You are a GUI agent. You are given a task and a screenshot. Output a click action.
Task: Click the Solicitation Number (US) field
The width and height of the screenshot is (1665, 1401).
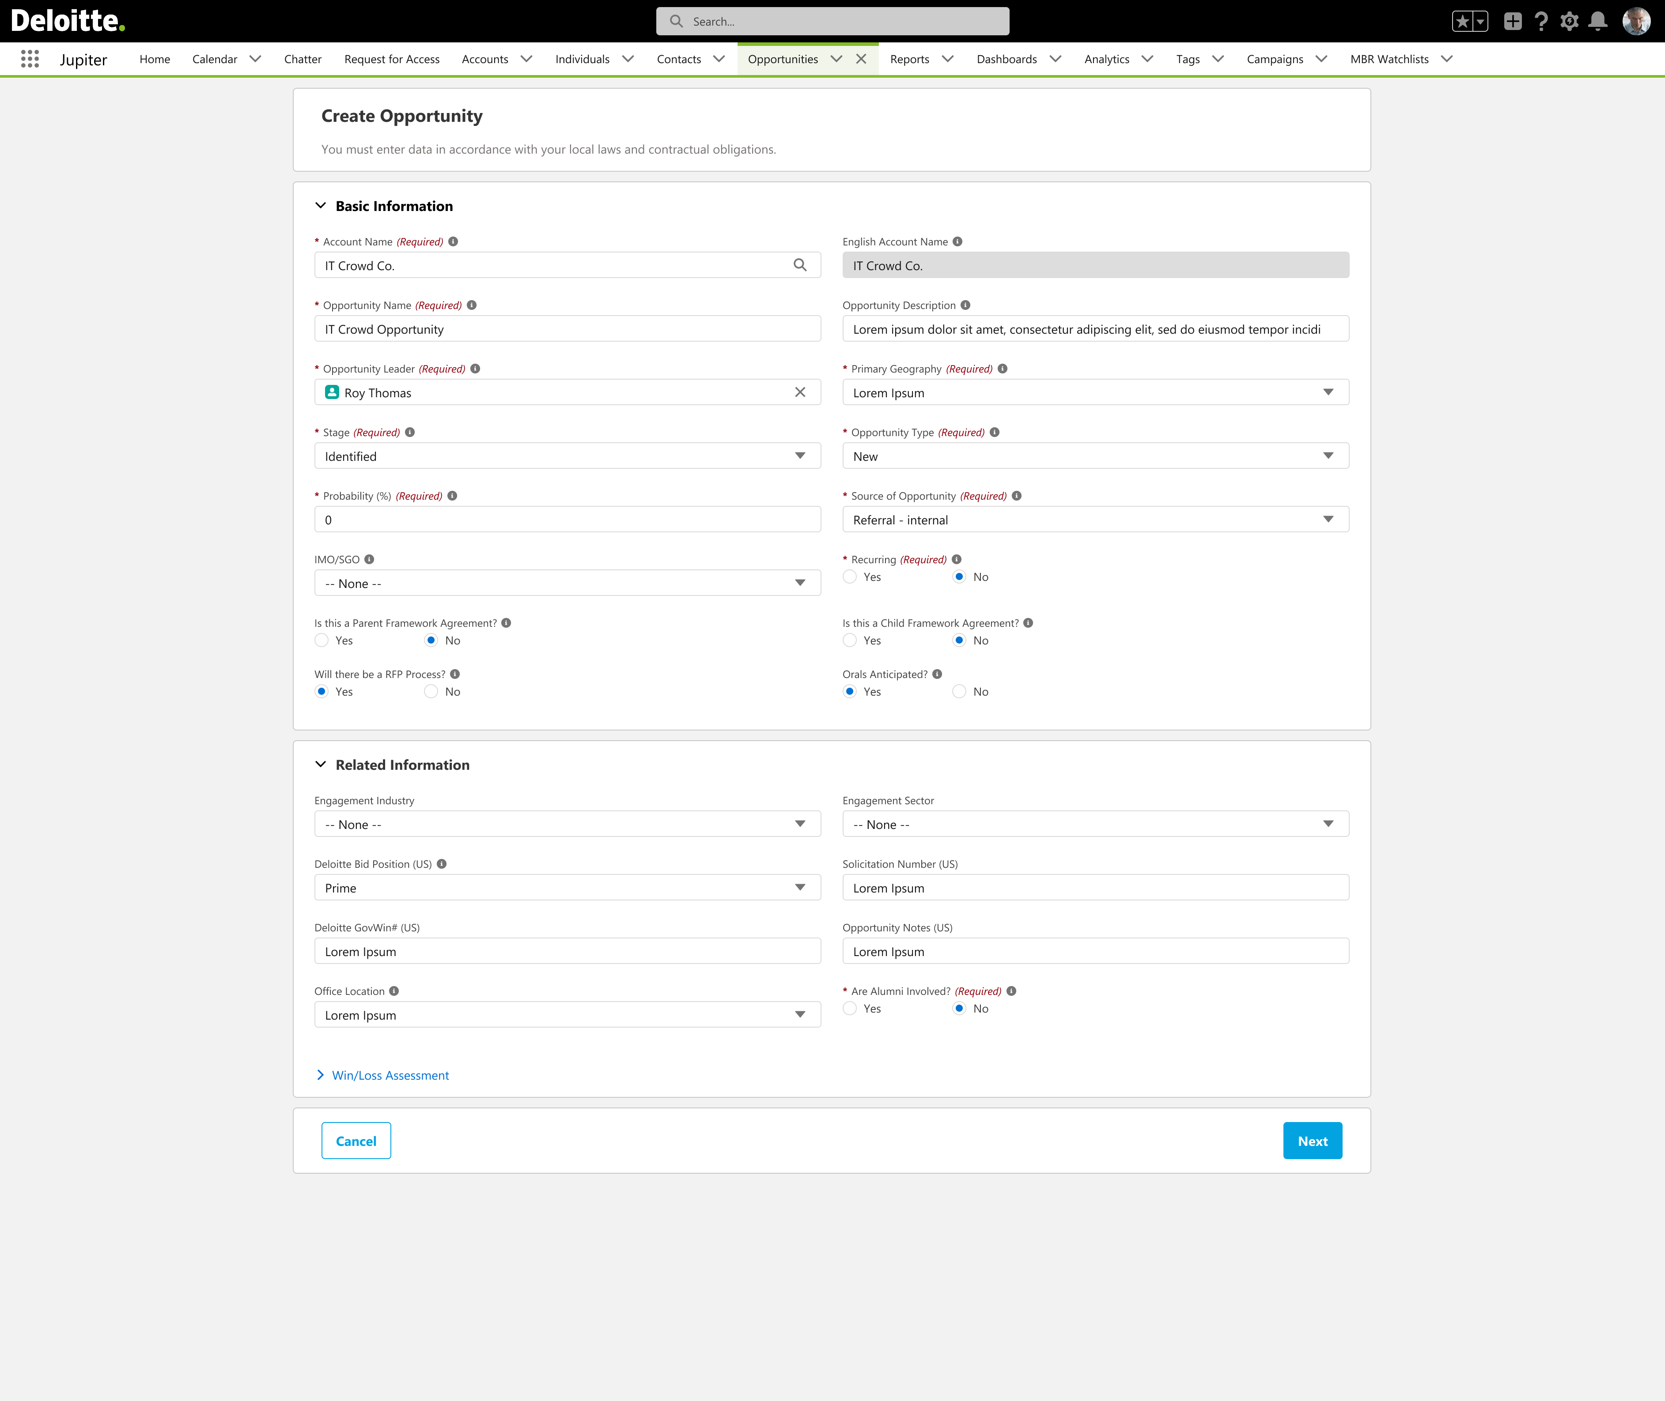tap(1095, 888)
